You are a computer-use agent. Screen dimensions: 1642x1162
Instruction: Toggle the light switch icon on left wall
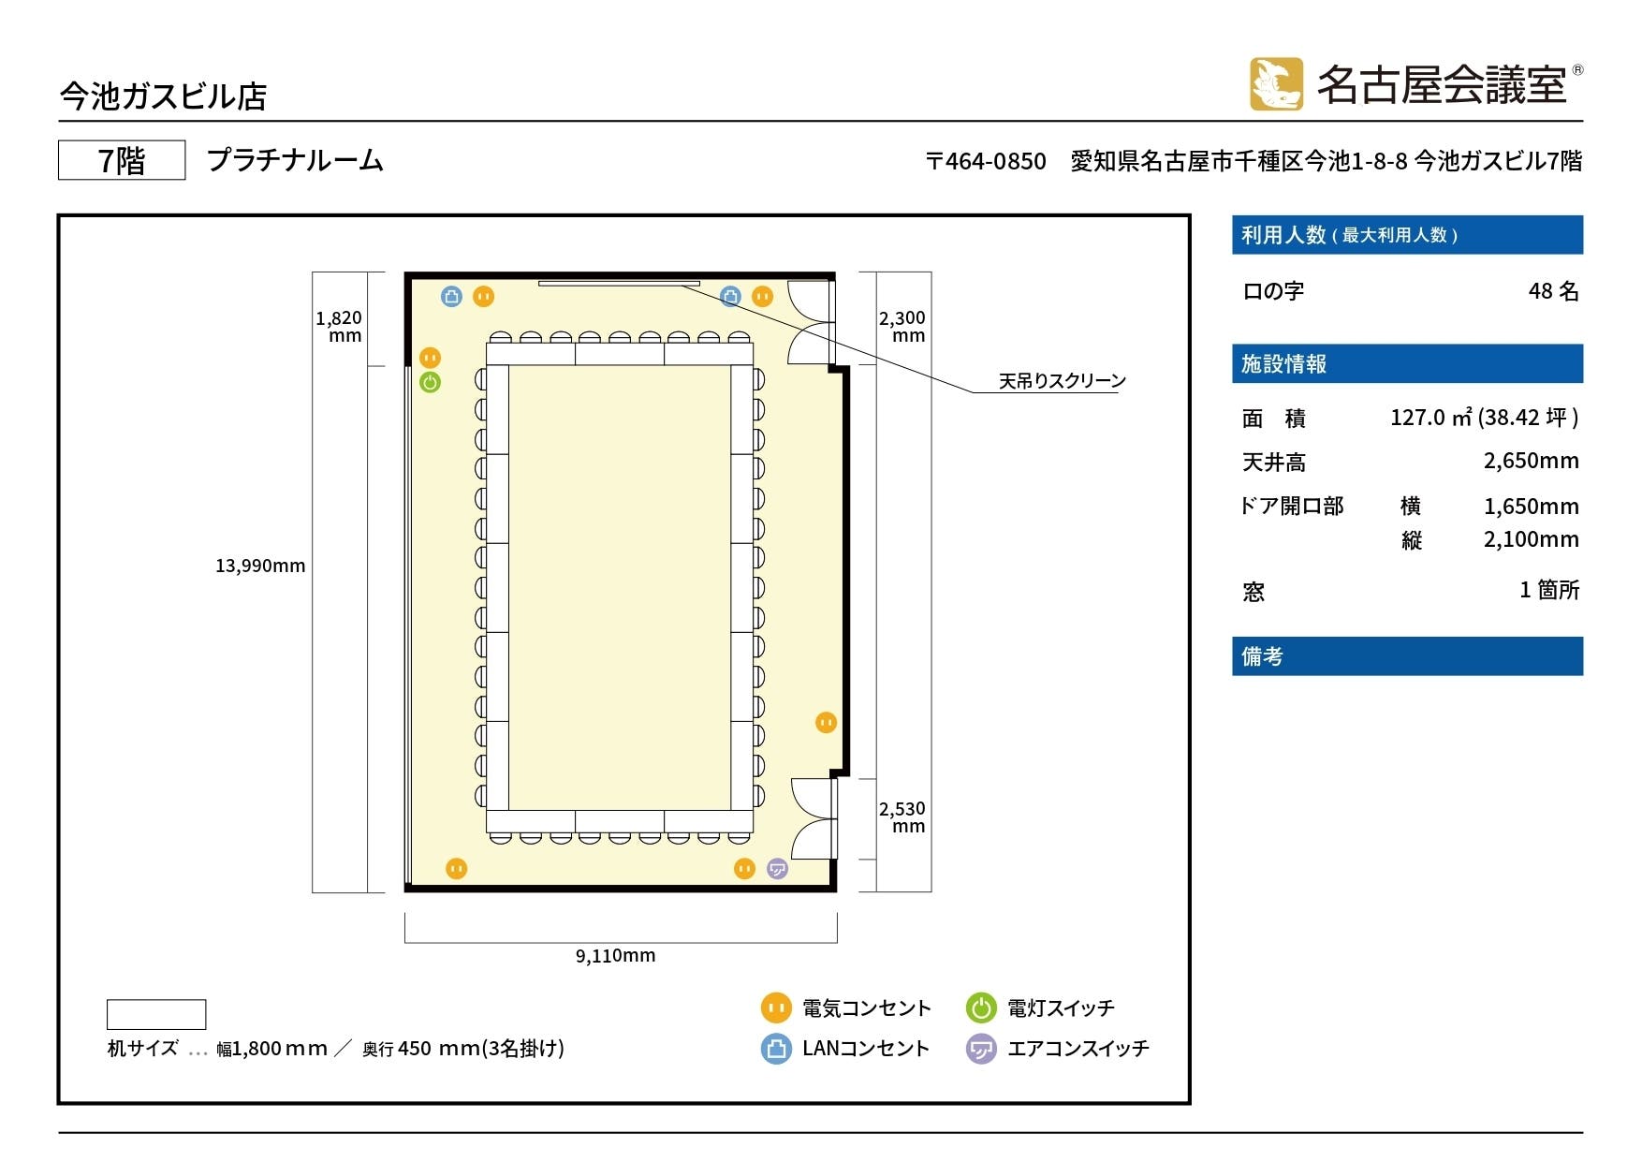pyautogui.click(x=431, y=380)
